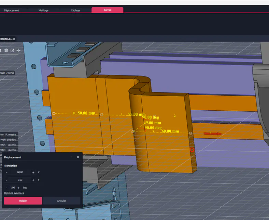269x220 pixels.
Task: Decrease the Pas step value
Action: coord(6,188)
